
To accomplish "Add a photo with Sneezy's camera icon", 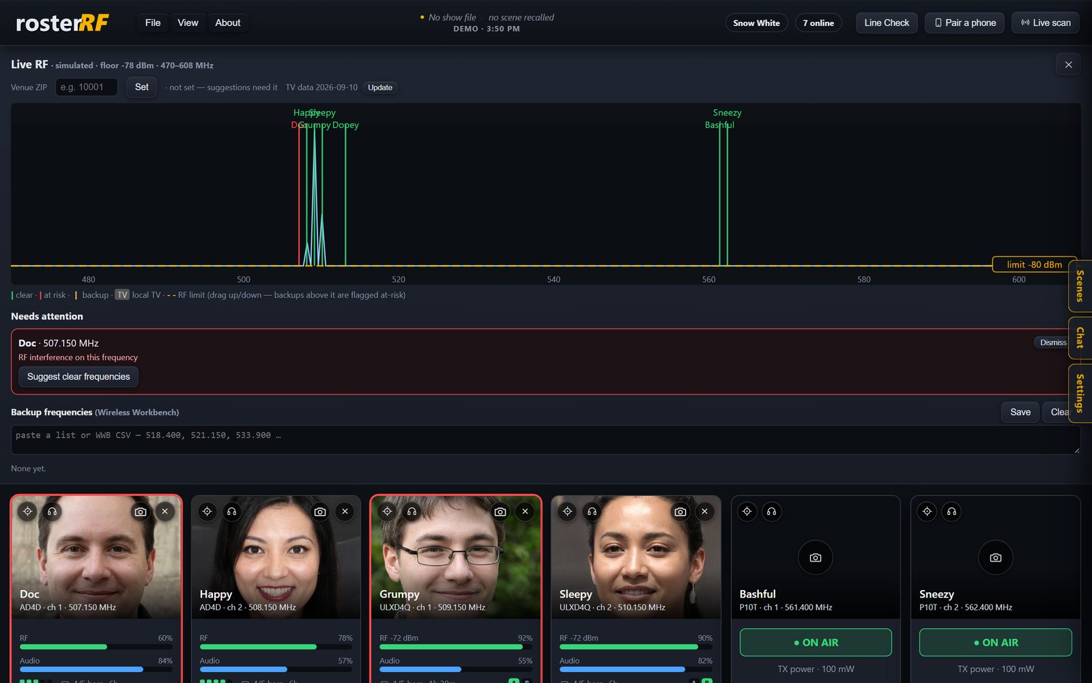I will 996,558.
